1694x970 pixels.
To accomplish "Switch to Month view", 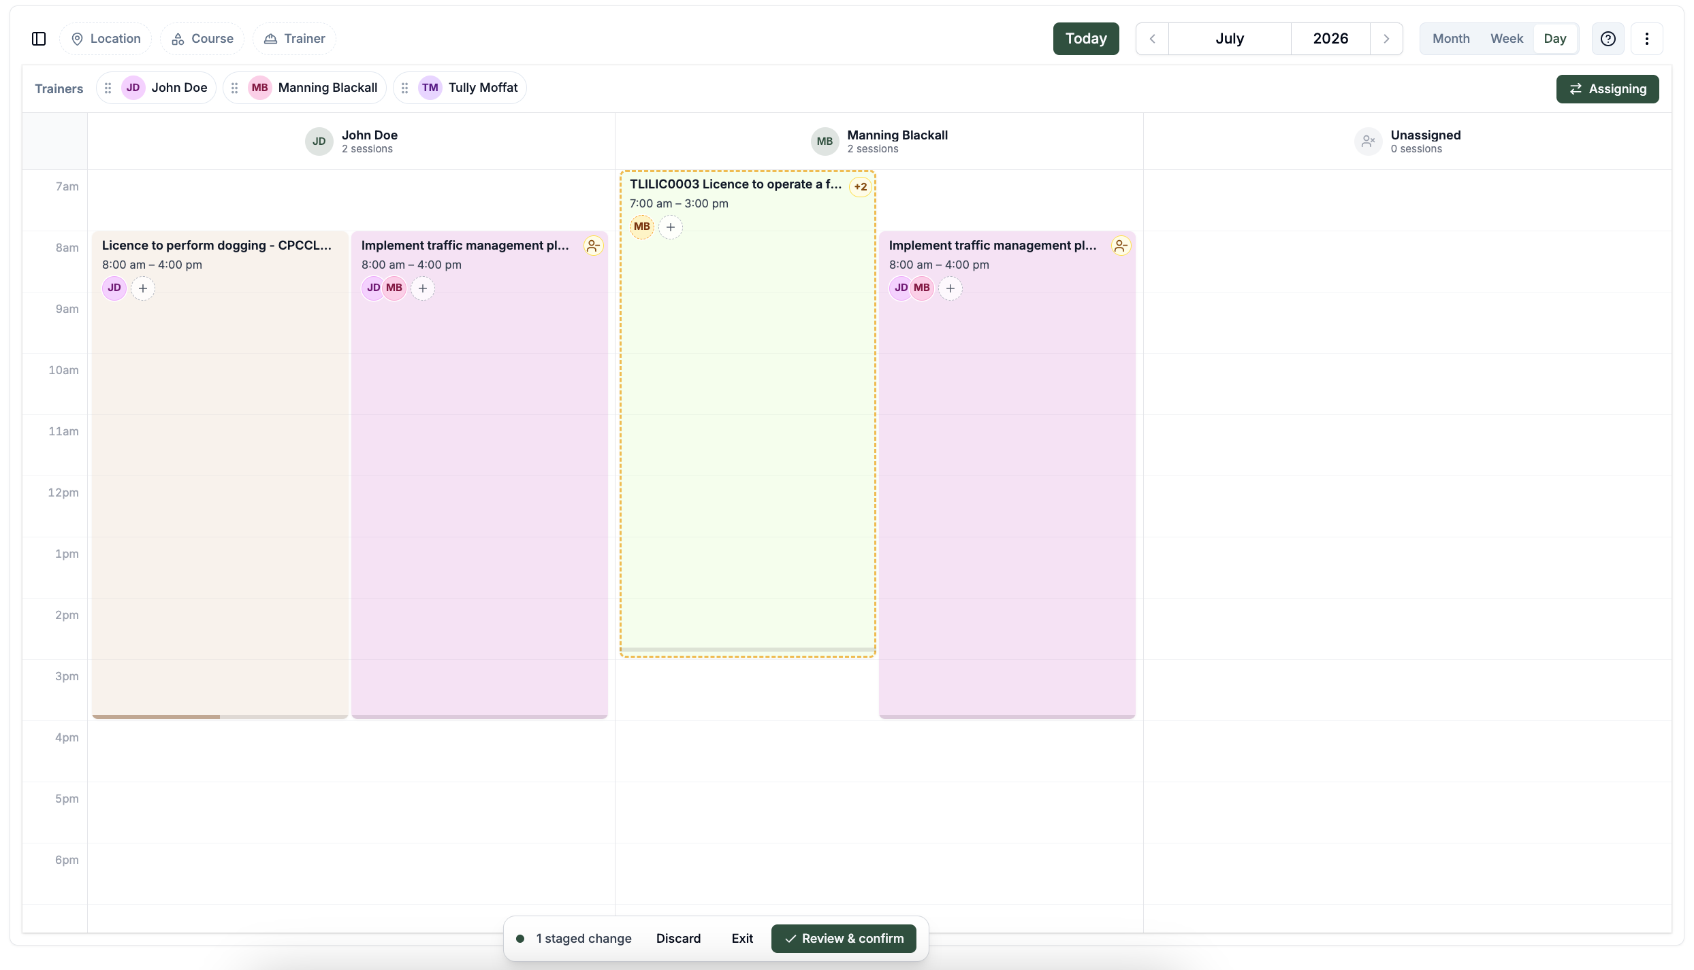I will point(1451,39).
